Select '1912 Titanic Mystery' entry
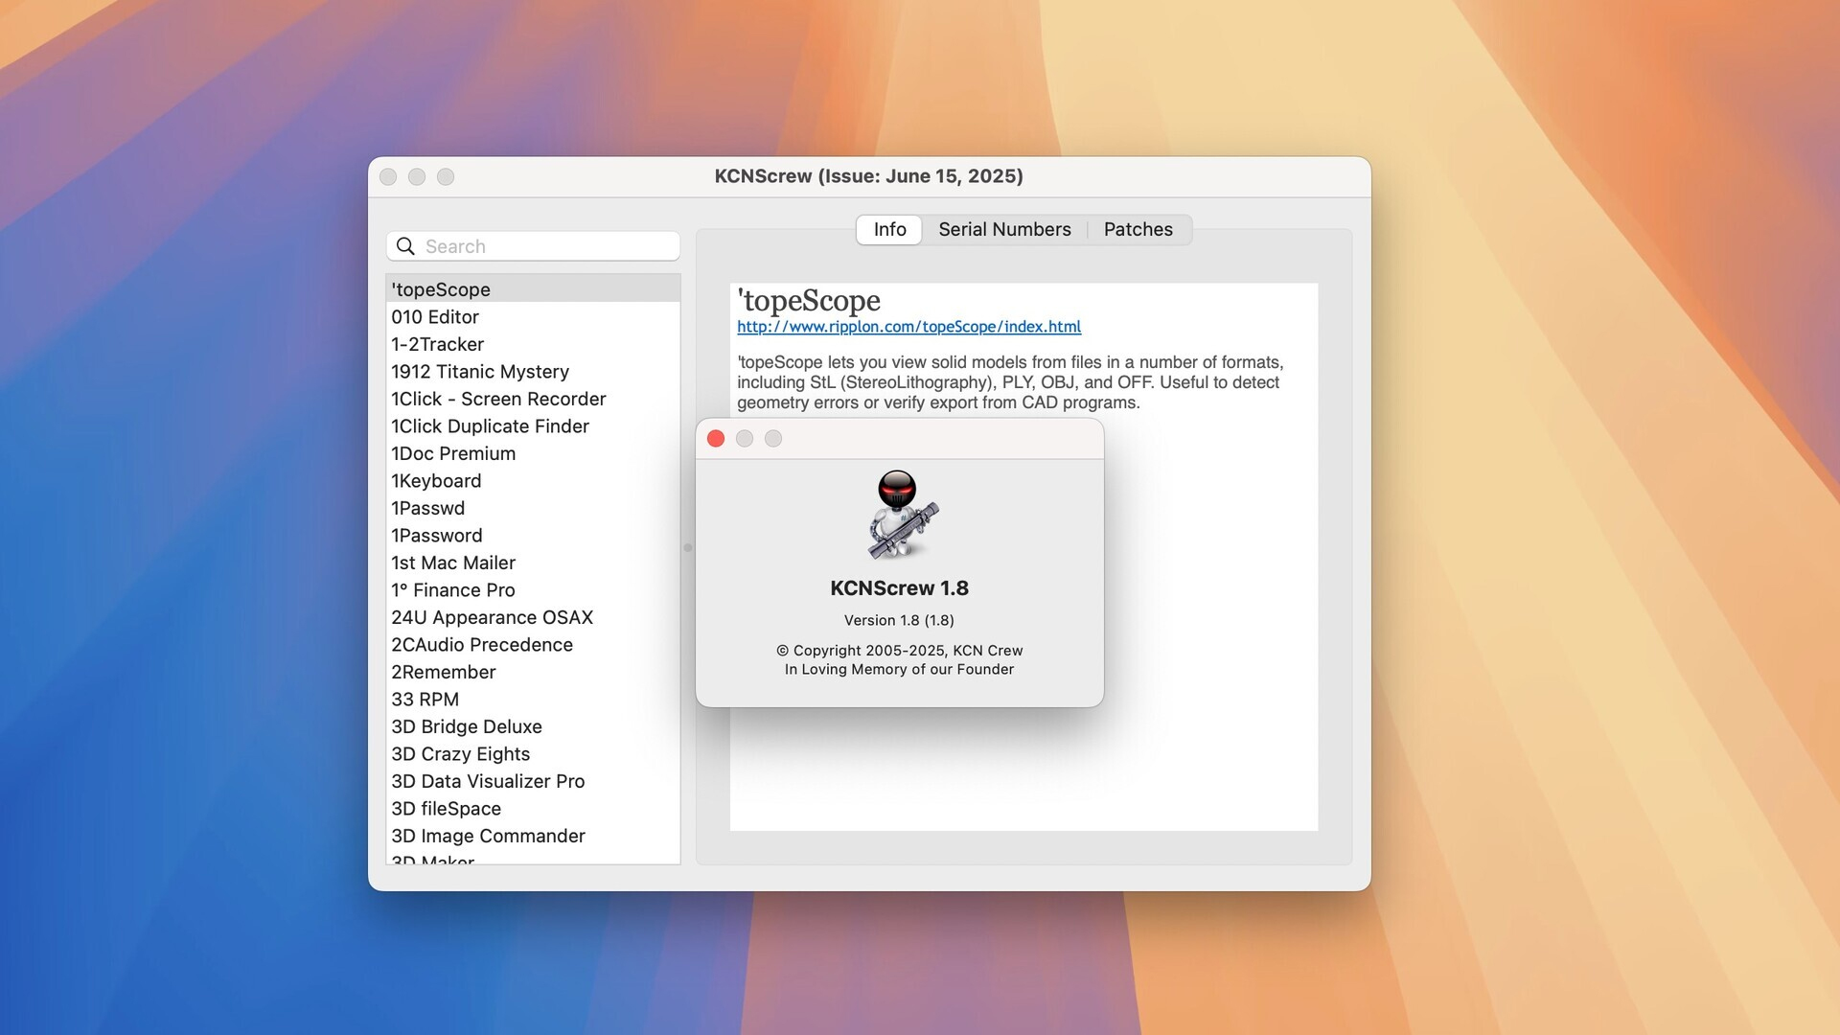Screen dimensions: 1840x1035 click(x=480, y=371)
